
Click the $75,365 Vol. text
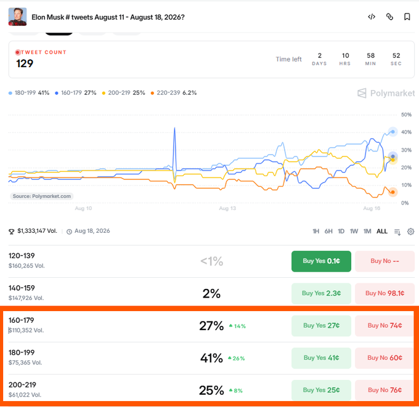click(x=25, y=363)
